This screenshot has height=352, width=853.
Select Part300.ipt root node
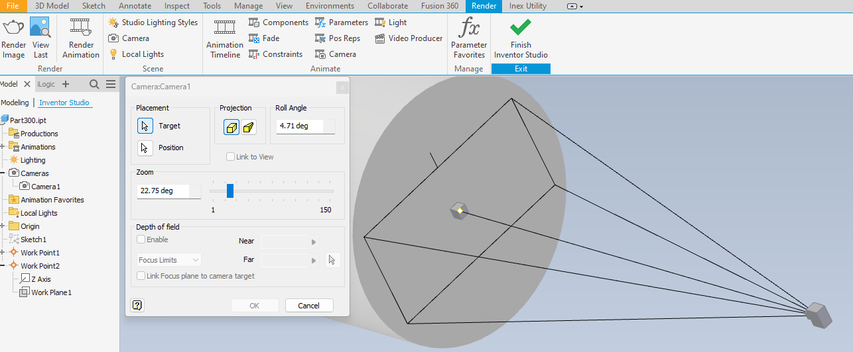pyautogui.click(x=23, y=120)
